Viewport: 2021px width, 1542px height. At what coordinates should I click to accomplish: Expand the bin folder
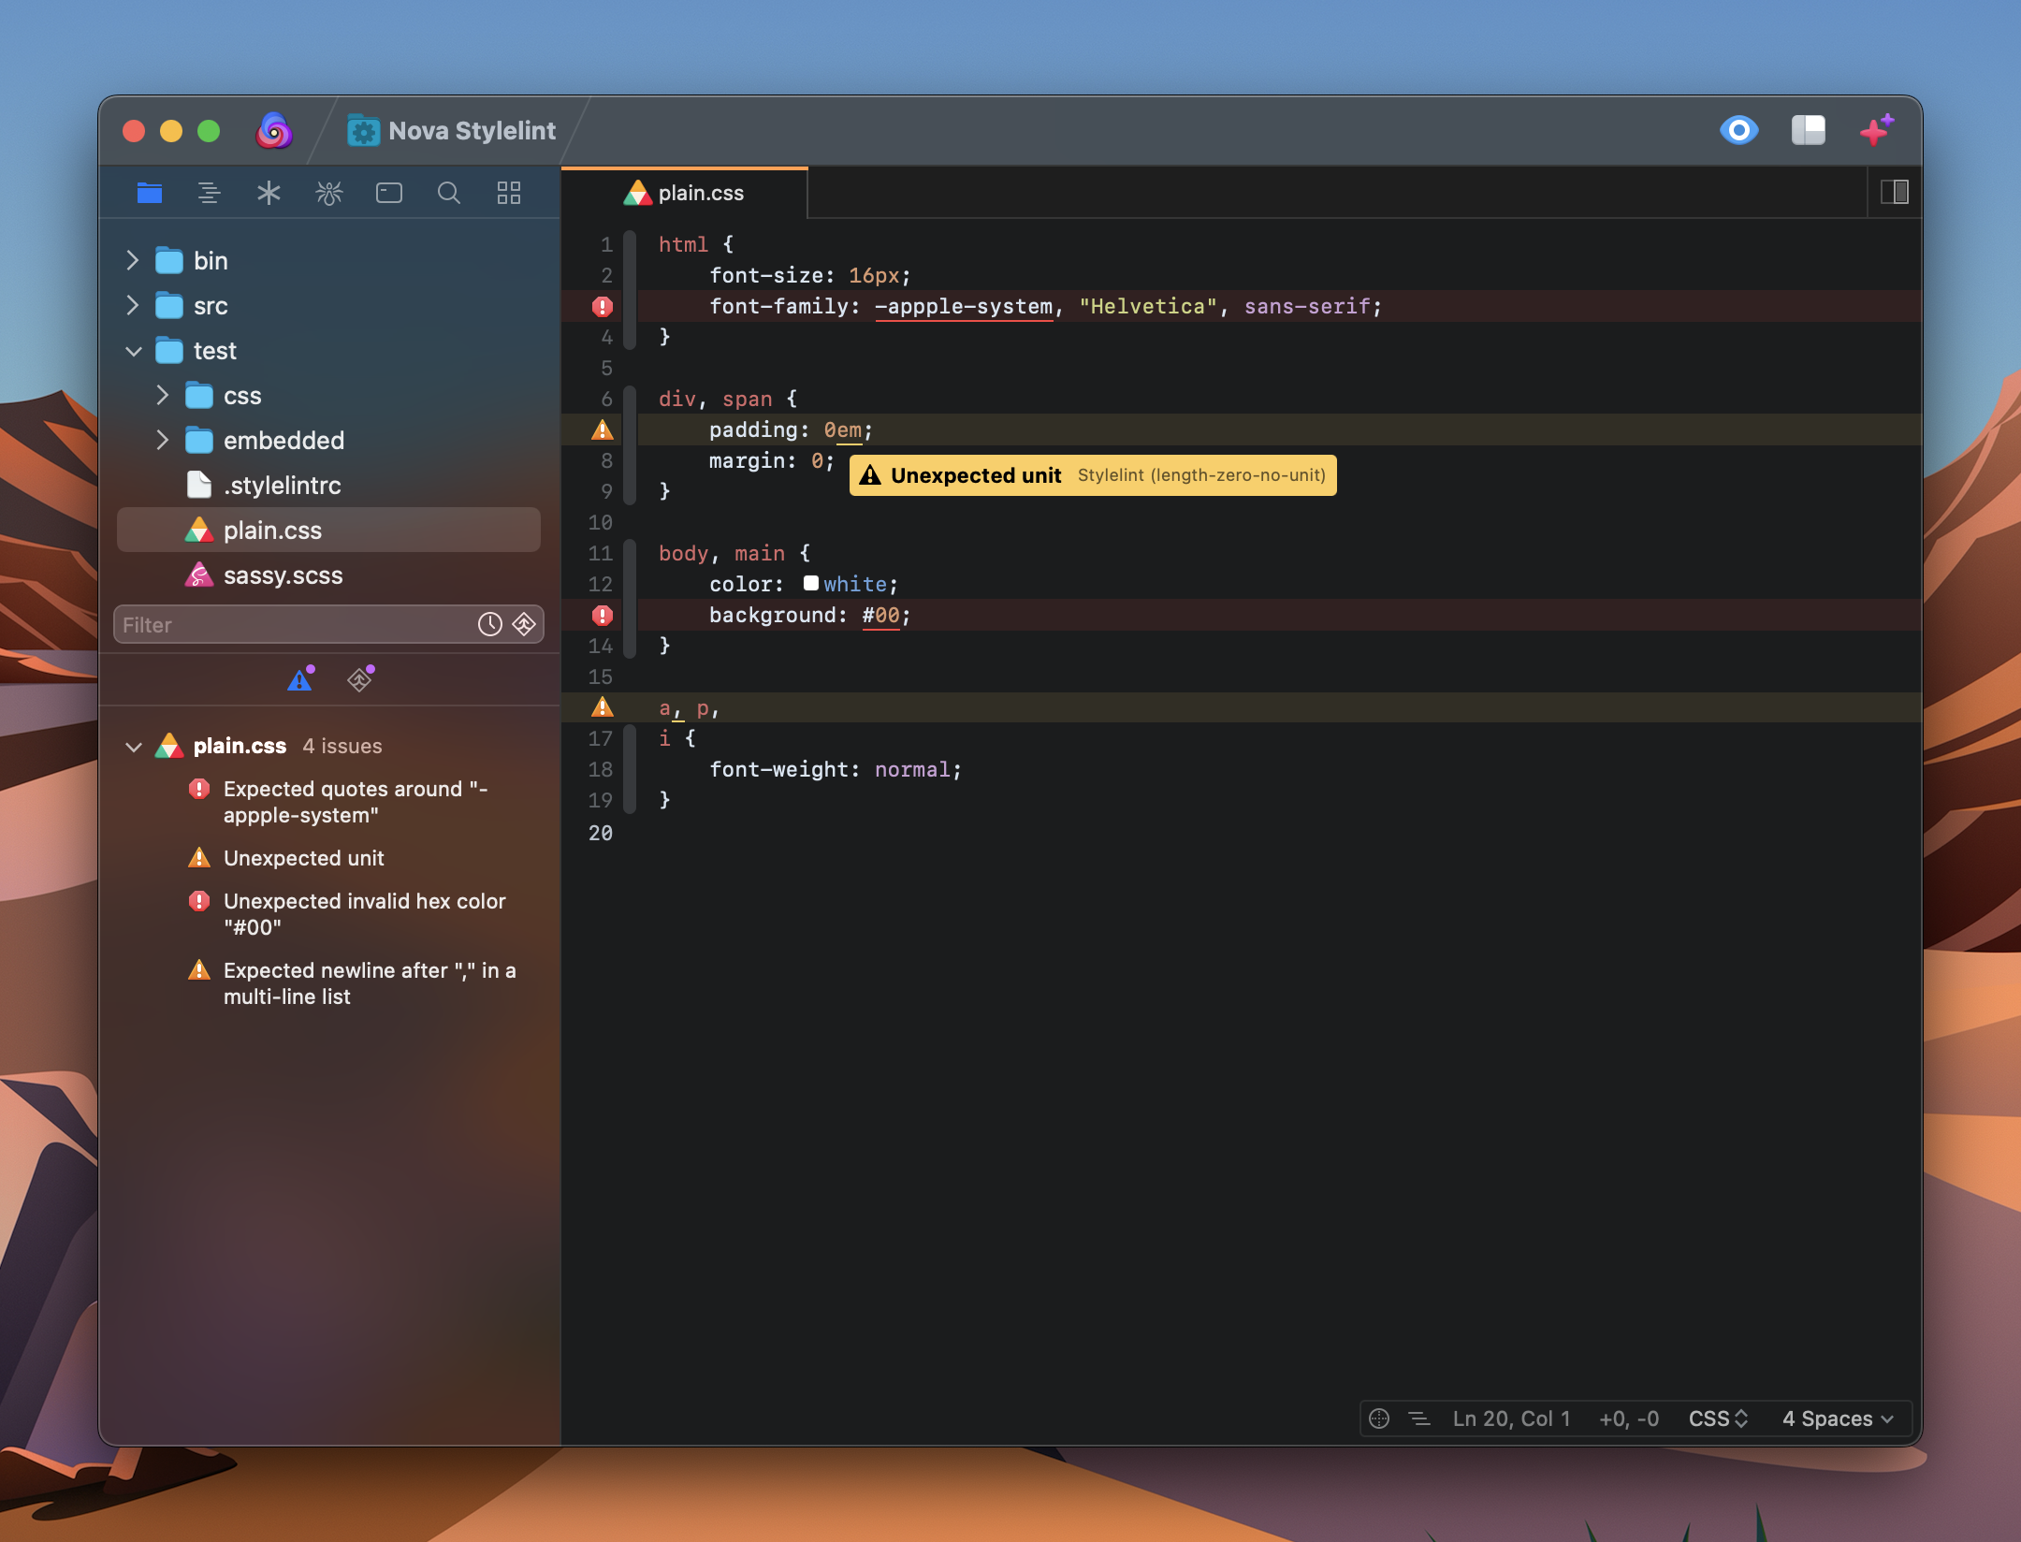click(x=133, y=261)
